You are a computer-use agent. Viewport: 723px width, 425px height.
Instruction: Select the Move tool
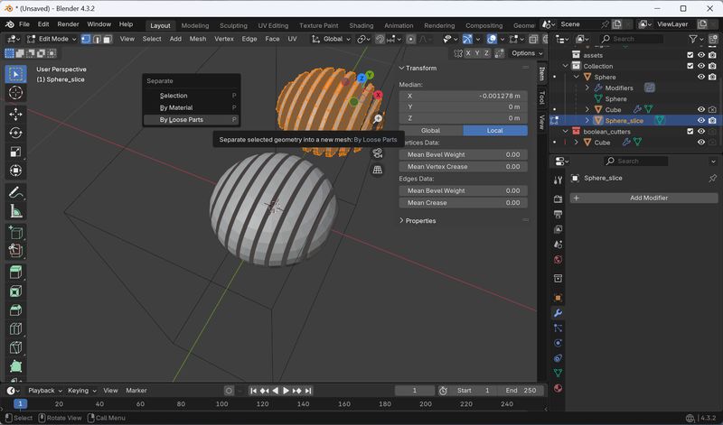(x=15, y=114)
